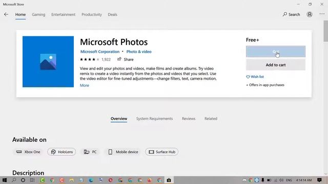Open the Productivity tab
Image resolution: width=328 pixels, height=184 pixels.
pyautogui.click(x=92, y=14)
